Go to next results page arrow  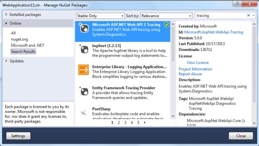(145, 123)
